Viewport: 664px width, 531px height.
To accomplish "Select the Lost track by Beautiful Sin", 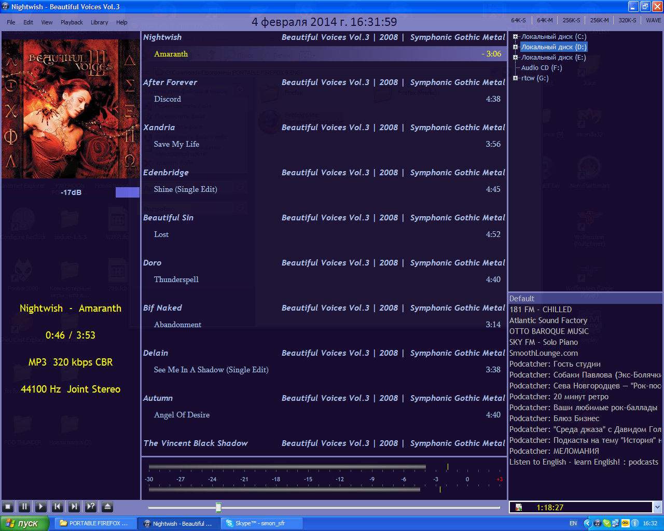I will click(x=324, y=234).
